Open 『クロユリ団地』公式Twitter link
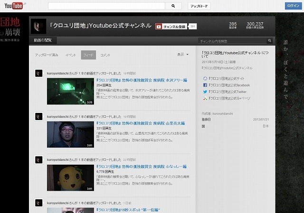 pyautogui.click(x=228, y=92)
